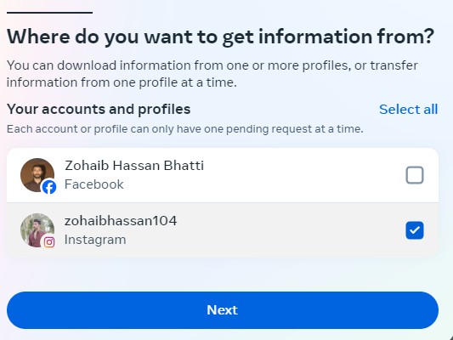Screen dimensions: 453x340
Task: Continue with the Next button
Action: tap(223, 310)
